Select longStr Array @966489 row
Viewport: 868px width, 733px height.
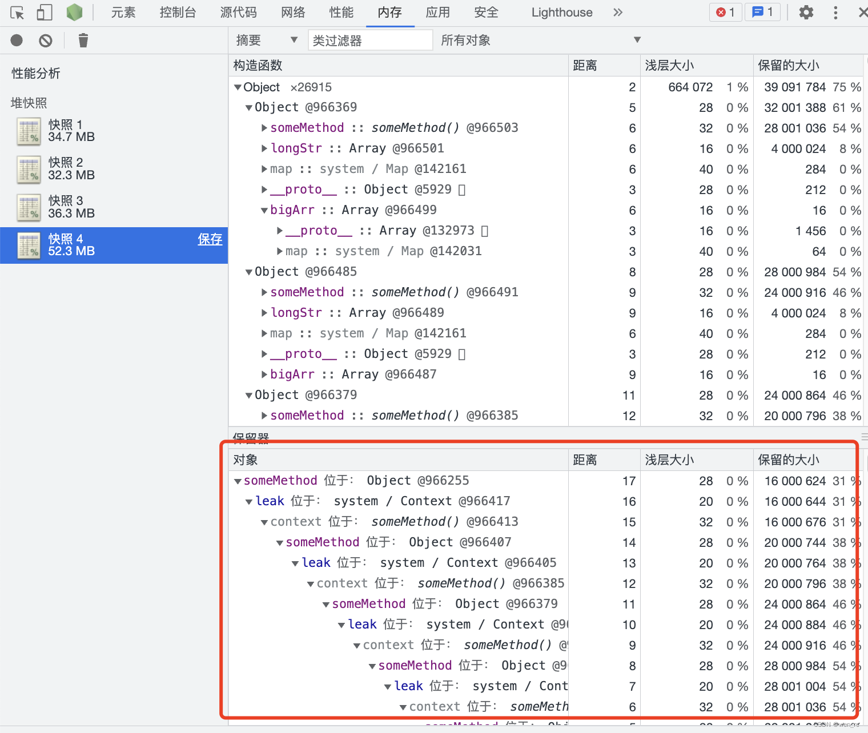click(545, 313)
